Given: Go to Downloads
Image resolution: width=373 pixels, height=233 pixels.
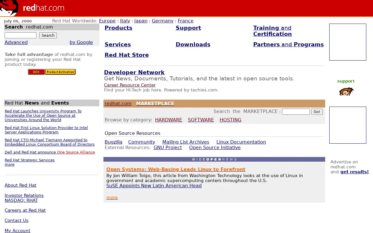Looking at the screenshot, I should coord(193,44).
